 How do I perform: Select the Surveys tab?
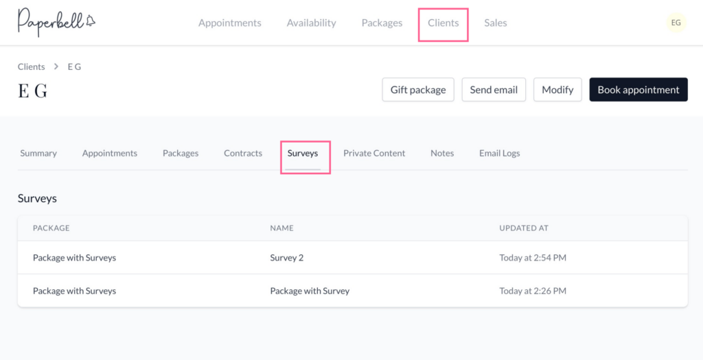point(303,153)
